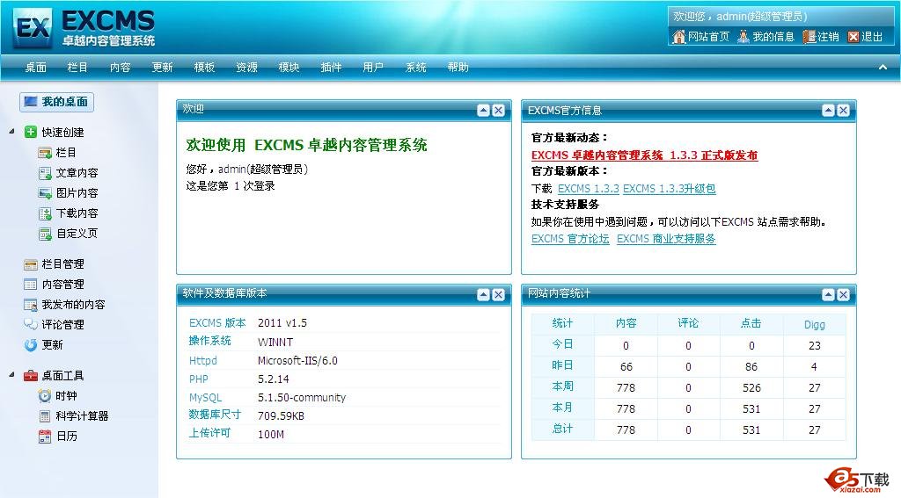Click the 更新 refresh icon
Image resolution: width=901 pixels, height=498 pixels.
pos(31,345)
